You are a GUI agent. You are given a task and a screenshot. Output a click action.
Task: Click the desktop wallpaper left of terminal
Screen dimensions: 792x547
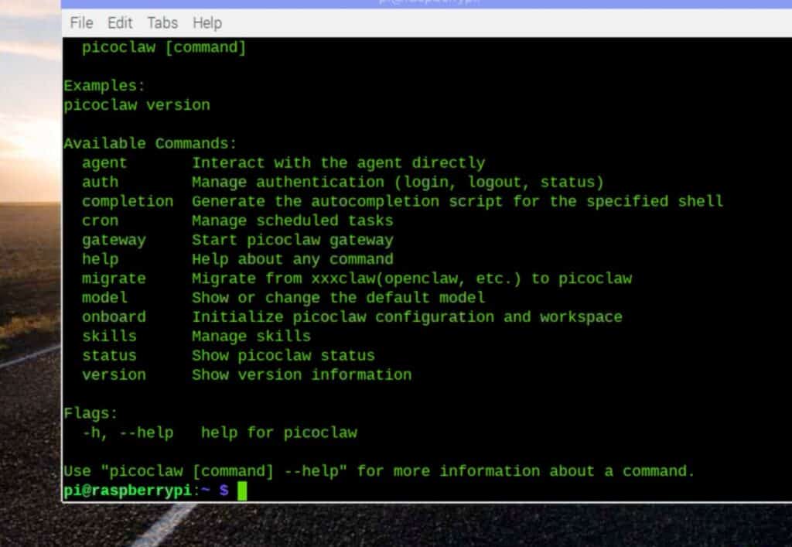[31, 271]
